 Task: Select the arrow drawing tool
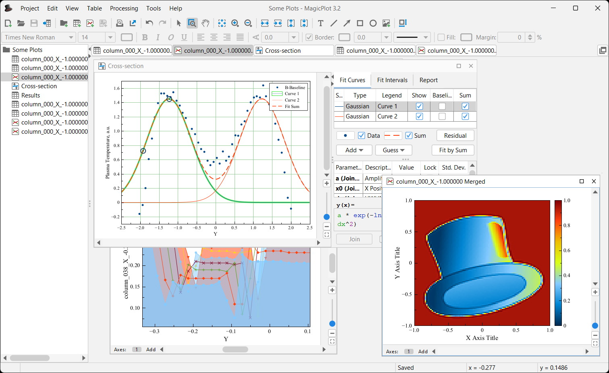[347, 23]
